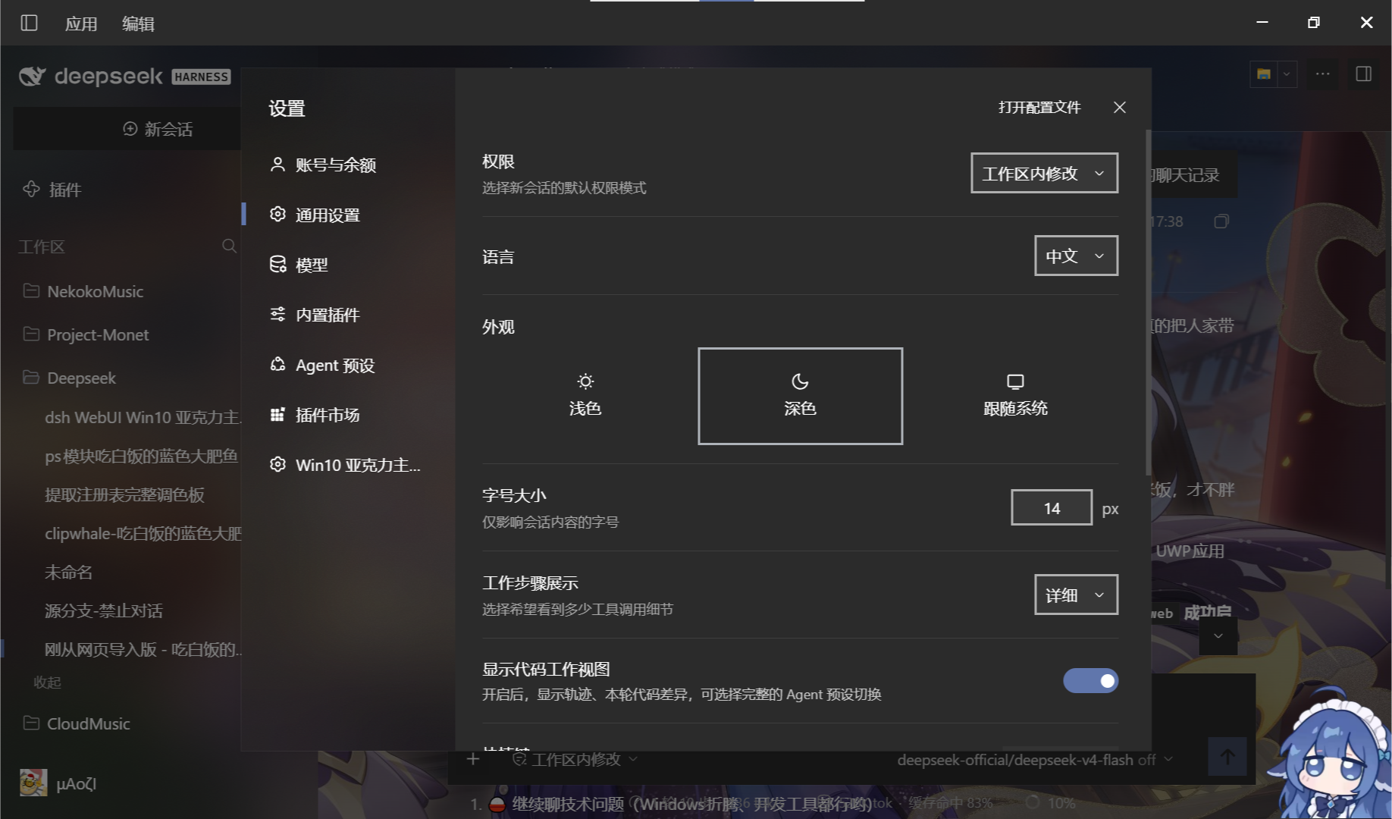Open chat 'ps模块吃白饭的蓝色大肥鱼'
This screenshot has width=1392, height=819.
point(143,456)
